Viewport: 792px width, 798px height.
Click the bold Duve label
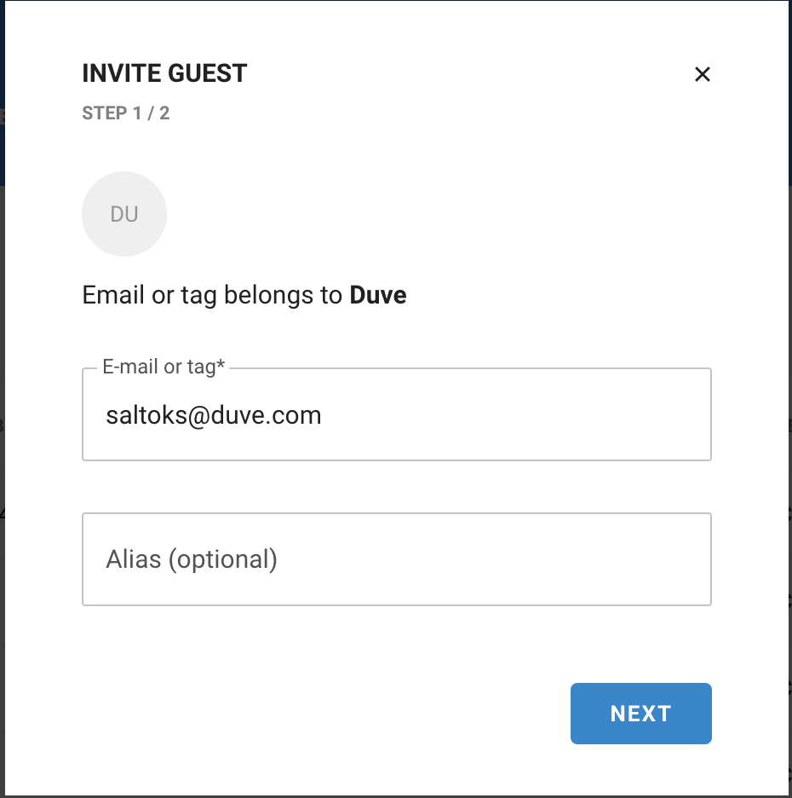[x=377, y=295]
